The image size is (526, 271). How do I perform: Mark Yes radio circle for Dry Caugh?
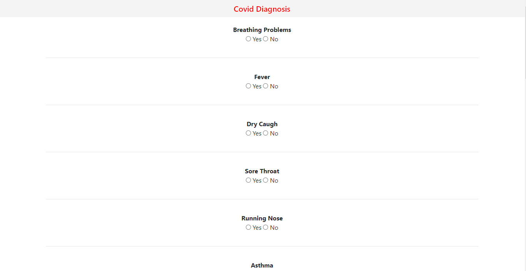pyautogui.click(x=248, y=133)
